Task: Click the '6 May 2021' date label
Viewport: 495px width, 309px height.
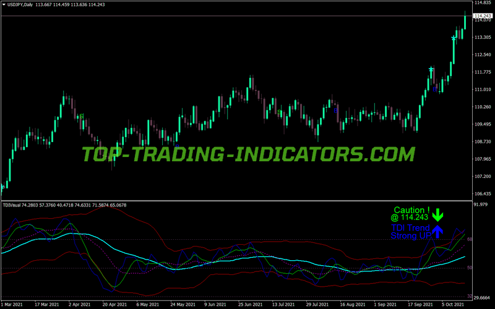Action: tap(147, 305)
